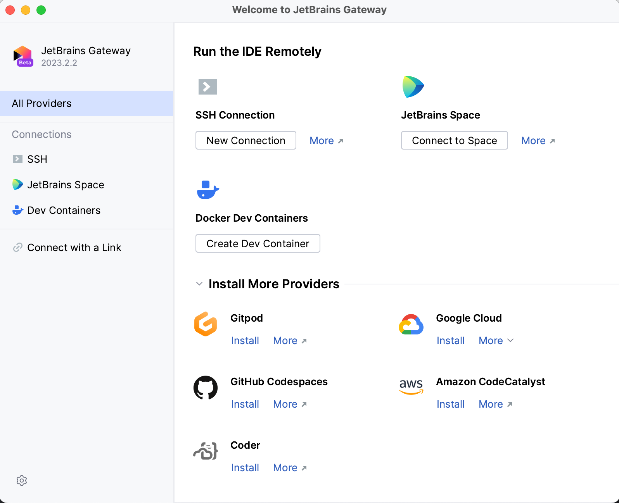Open settings via the gear icon
The width and height of the screenshot is (619, 503).
(22, 481)
